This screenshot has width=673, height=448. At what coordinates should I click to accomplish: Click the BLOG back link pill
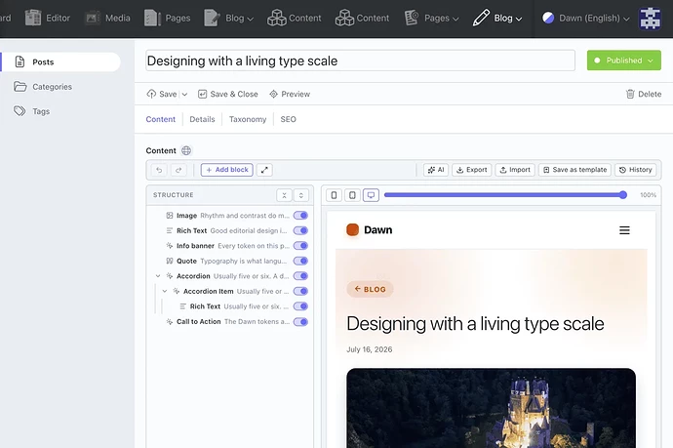[370, 289]
